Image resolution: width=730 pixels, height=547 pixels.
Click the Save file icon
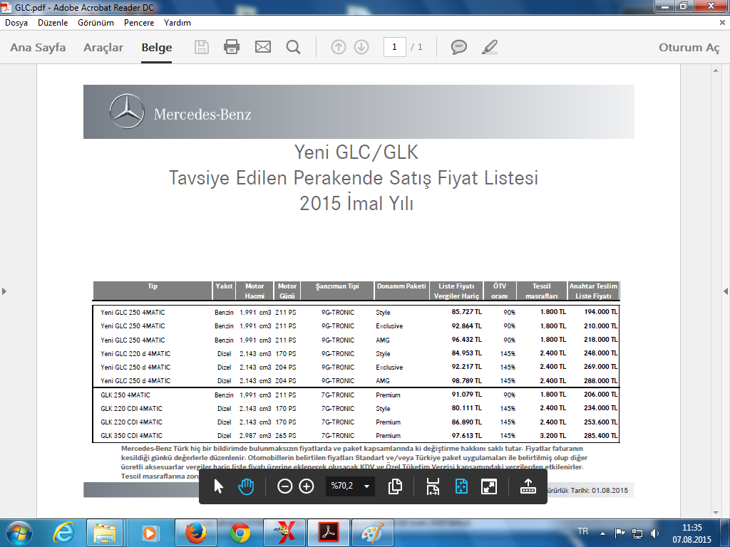click(x=202, y=47)
